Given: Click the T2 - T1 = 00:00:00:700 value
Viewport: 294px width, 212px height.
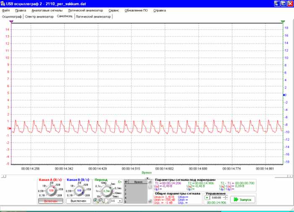Looking at the screenshot, I should (237, 183).
